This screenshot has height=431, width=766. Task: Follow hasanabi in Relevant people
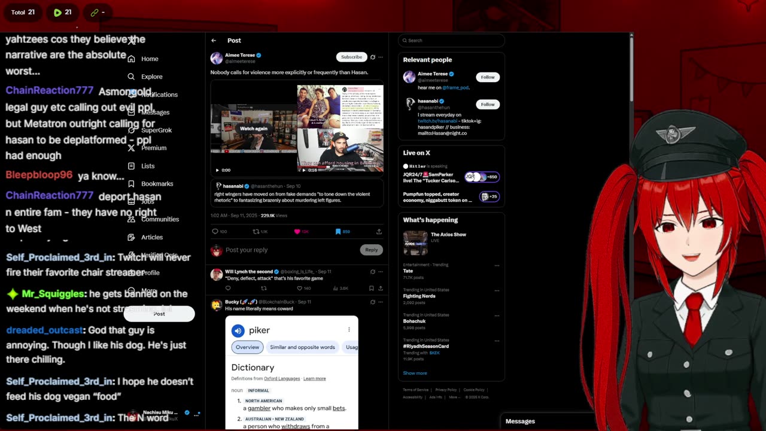(x=488, y=104)
